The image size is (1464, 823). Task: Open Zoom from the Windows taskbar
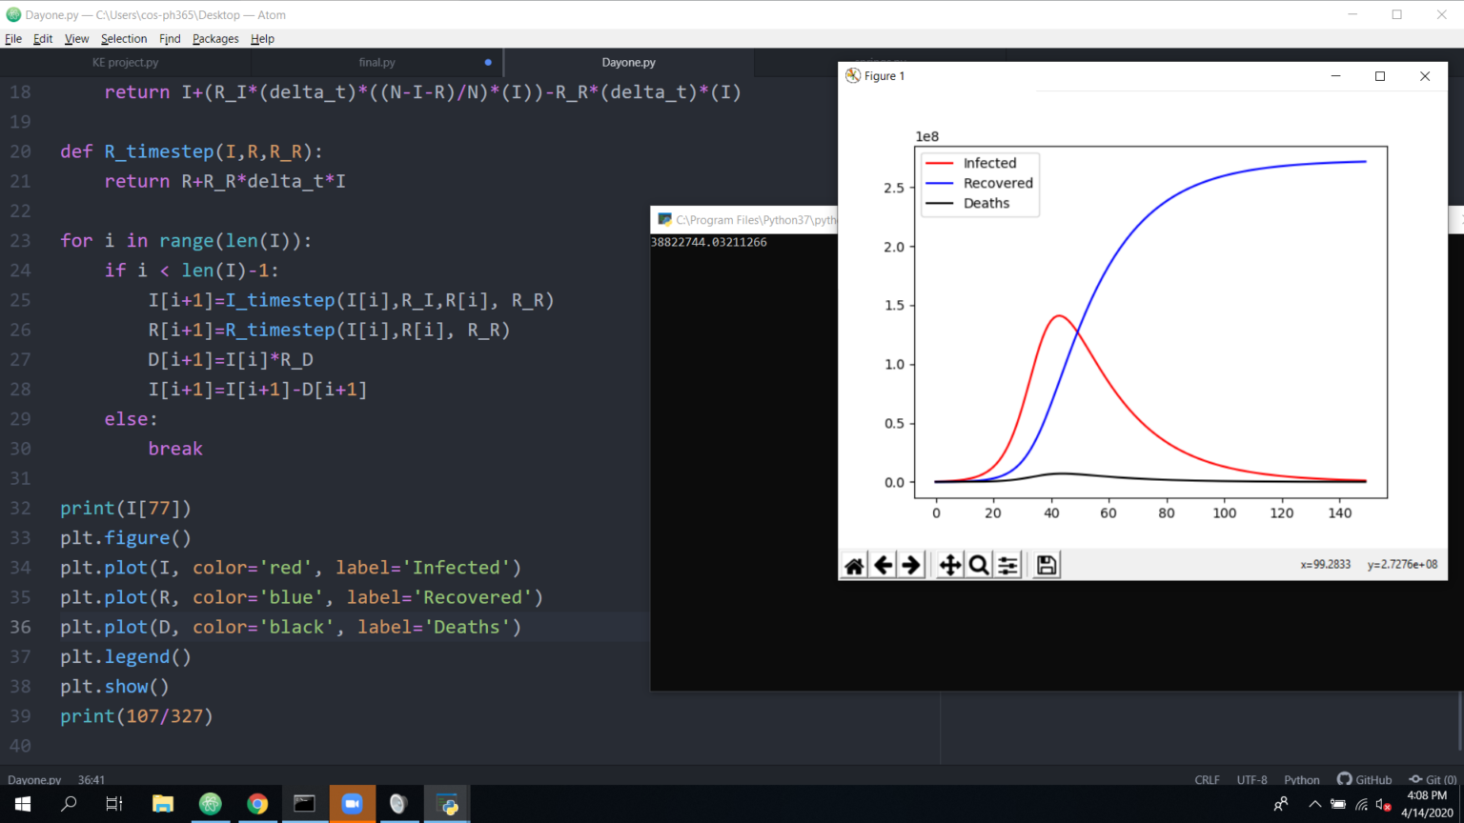[x=352, y=804]
